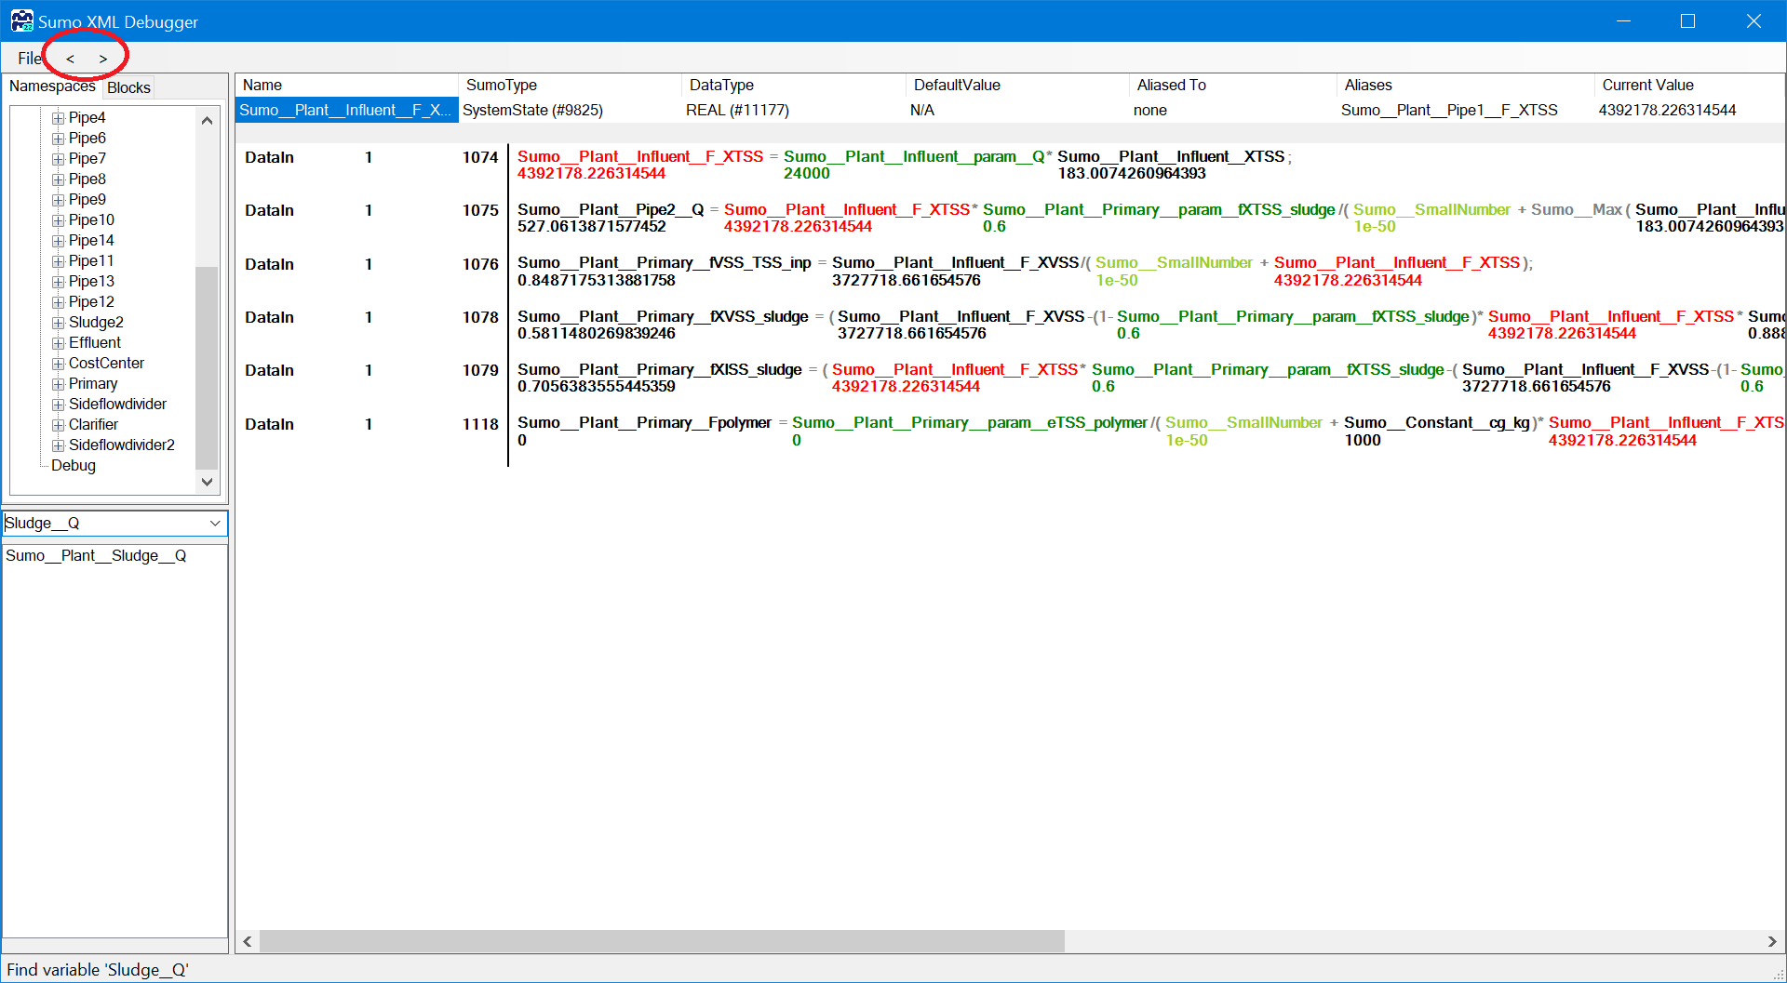Screen dimensions: 1787x983
Task: Expand the CostCenter node plus icon
Action: pyautogui.click(x=58, y=364)
